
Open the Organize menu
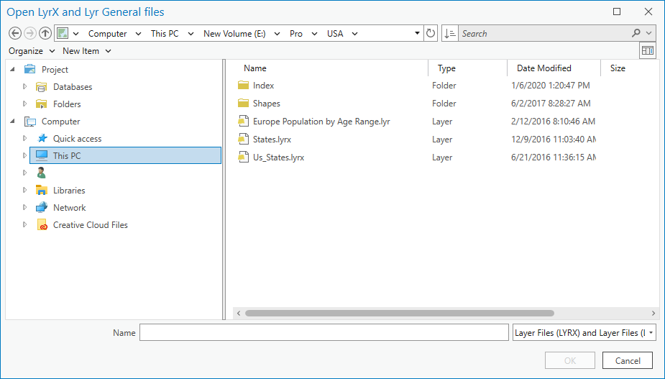(x=32, y=51)
